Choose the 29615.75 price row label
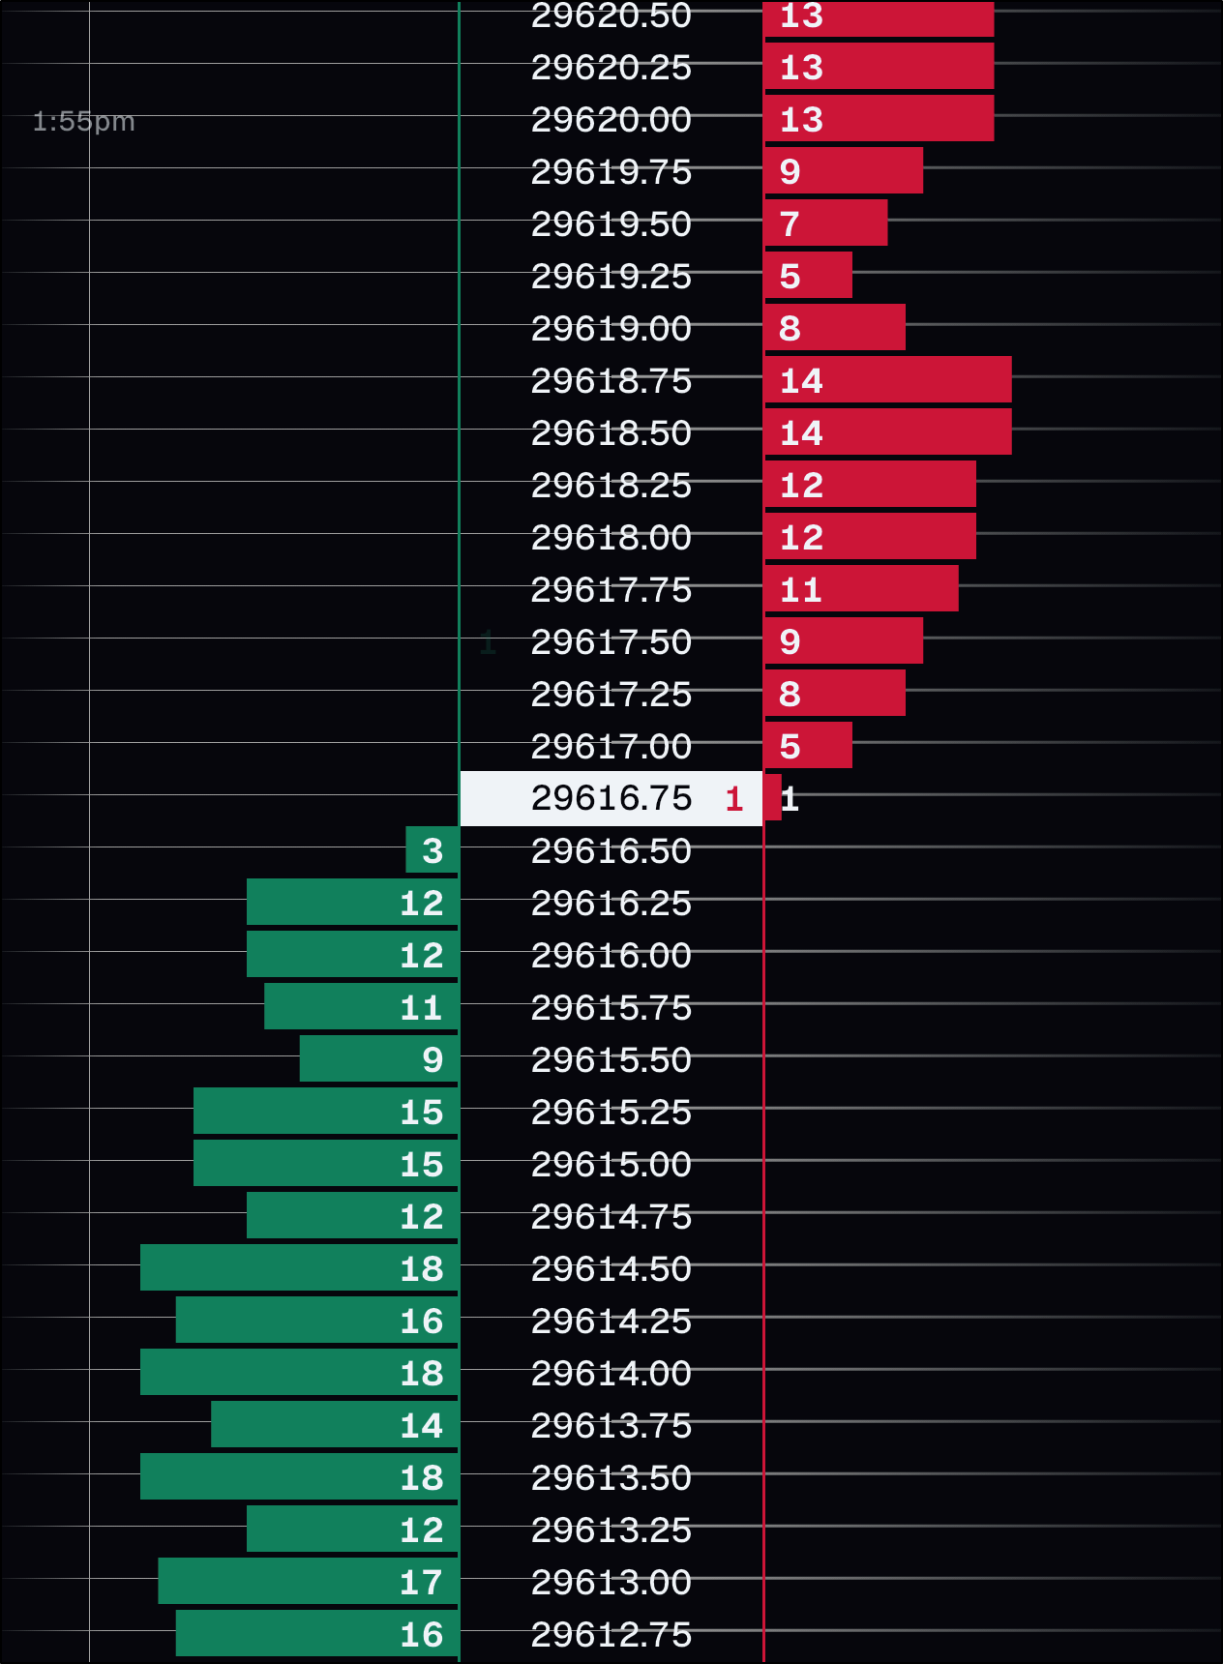Screen dimensions: 1223x1664 [611, 1007]
